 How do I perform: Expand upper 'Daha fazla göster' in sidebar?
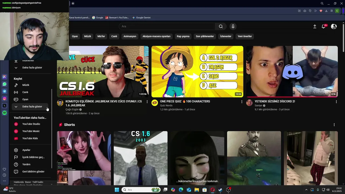click(x=30, y=68)
